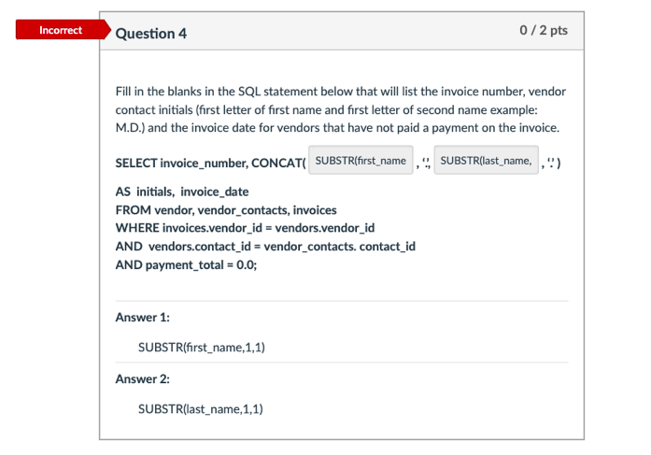Click the FROM vendor, vendor_contacts, invoices line

tap(226, 210)
